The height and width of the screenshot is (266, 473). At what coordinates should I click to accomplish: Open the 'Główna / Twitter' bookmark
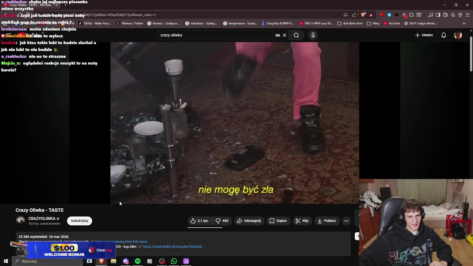pos(129,23)
